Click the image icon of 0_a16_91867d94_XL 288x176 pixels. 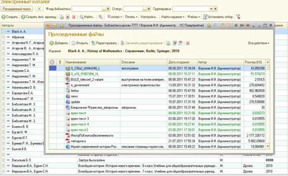68,74
